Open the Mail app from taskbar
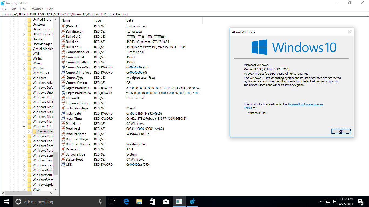This screenshot has height=207, width=369. tap(166, 202)
